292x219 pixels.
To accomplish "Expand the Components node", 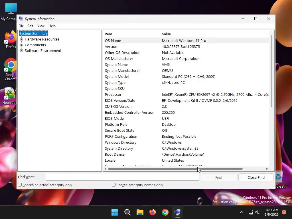I will (x=22, y=45).
